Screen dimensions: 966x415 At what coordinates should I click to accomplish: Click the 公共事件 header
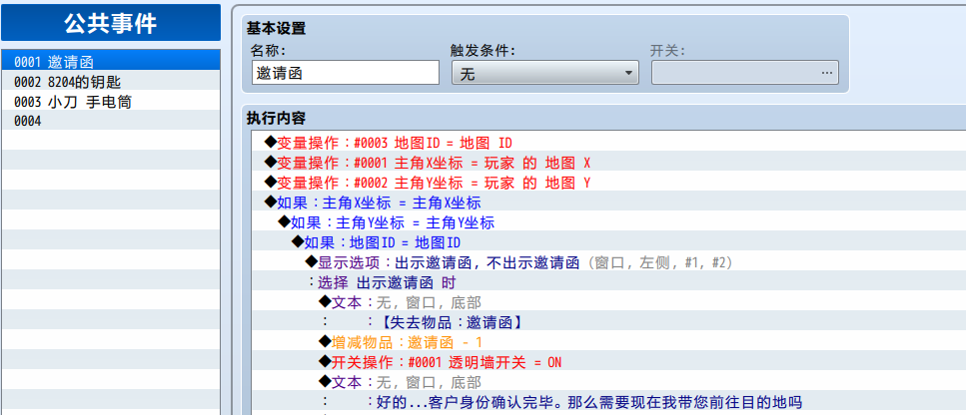(111, 23)
